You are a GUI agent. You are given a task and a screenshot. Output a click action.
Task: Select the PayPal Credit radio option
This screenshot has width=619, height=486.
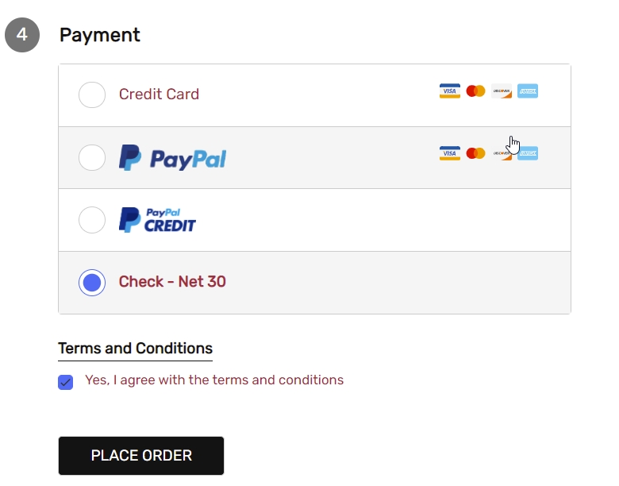[x=92, y=220]
